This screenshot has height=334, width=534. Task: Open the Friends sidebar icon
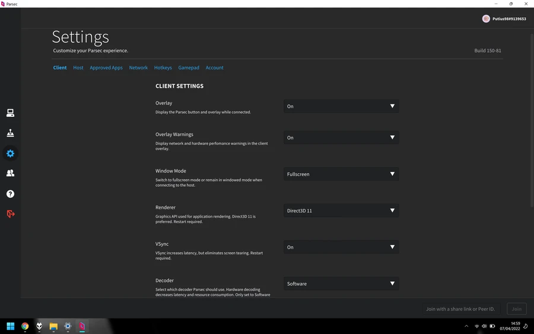10,173
